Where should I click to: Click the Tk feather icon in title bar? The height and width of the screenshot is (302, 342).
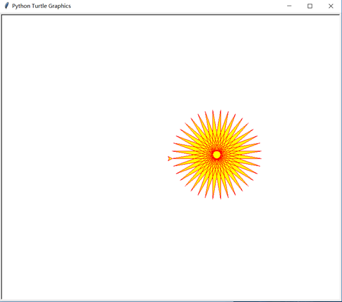pos(7,6)
